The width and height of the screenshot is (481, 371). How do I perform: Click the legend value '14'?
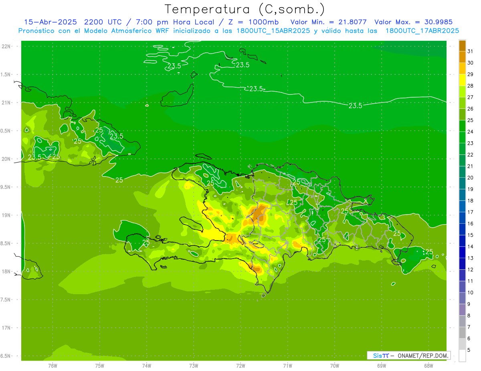471,246
